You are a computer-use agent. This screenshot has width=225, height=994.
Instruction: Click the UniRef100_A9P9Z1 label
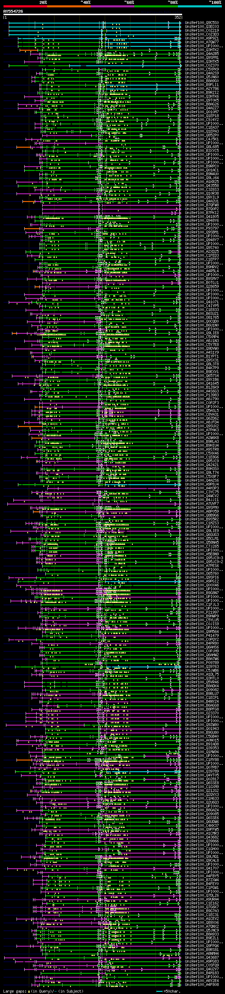202,38
